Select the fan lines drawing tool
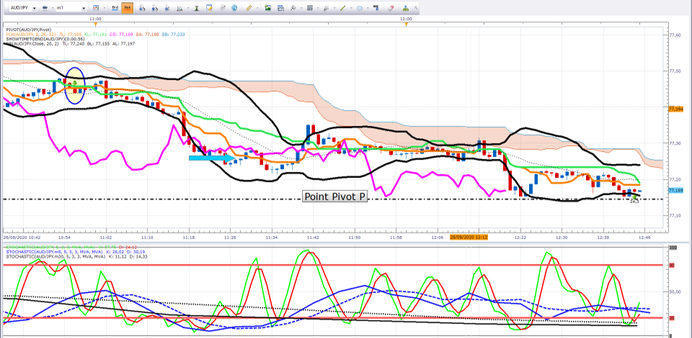This screenshot has height=338, width=692. 326,8
